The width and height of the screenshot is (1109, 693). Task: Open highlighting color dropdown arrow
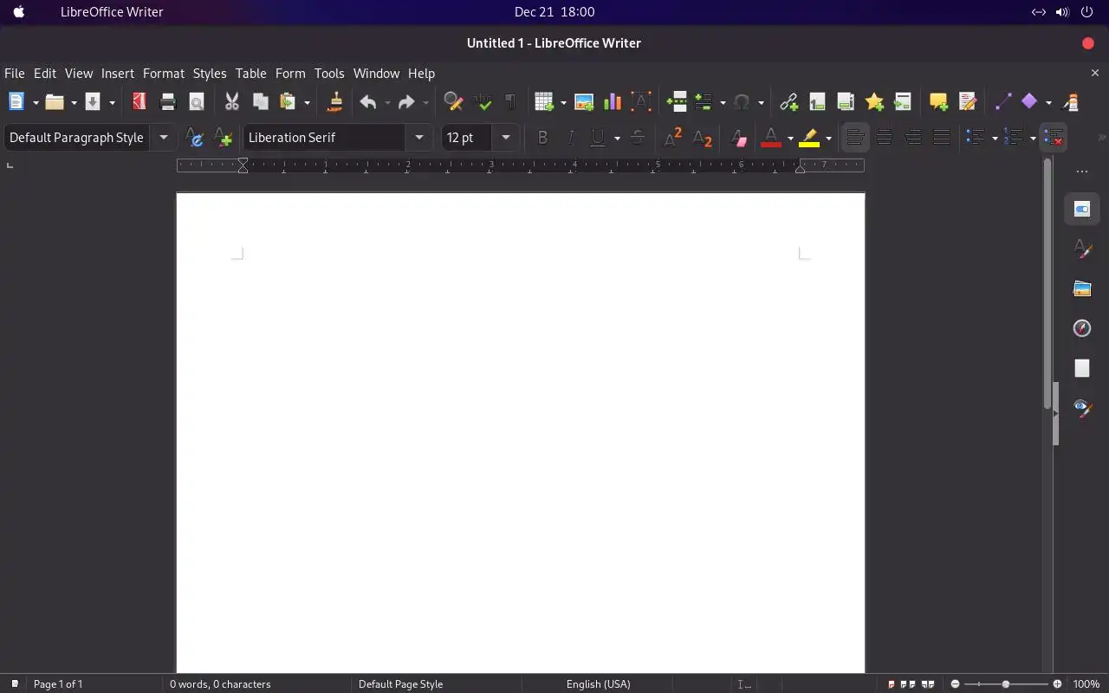(828, 138)
